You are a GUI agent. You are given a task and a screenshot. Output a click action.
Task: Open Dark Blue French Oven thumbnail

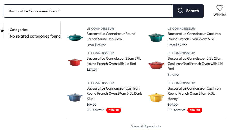point(75,97)
